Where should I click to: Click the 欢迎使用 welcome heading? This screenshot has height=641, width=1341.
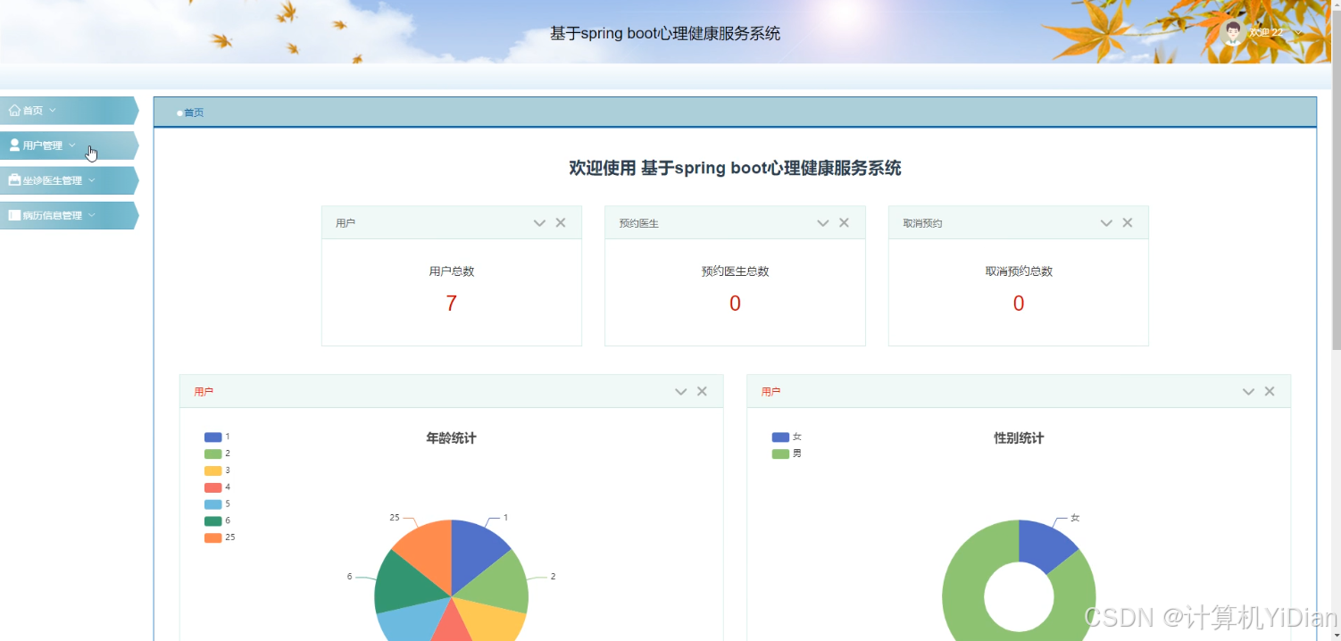(735, 168)
